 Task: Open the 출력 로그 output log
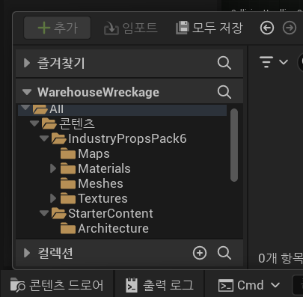click(159, 285)
